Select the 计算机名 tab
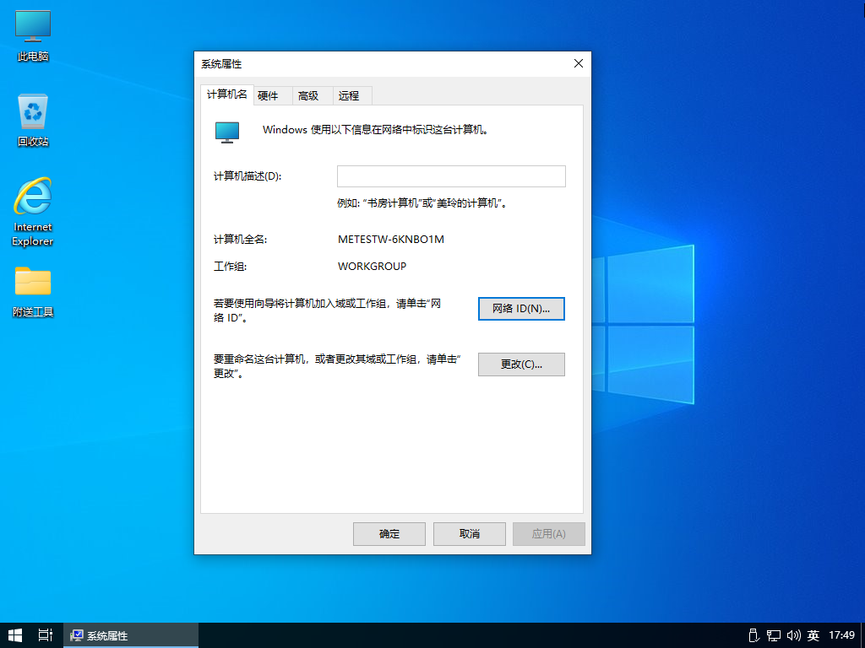The width and height of the screenshot is (865, 648). 227,94
